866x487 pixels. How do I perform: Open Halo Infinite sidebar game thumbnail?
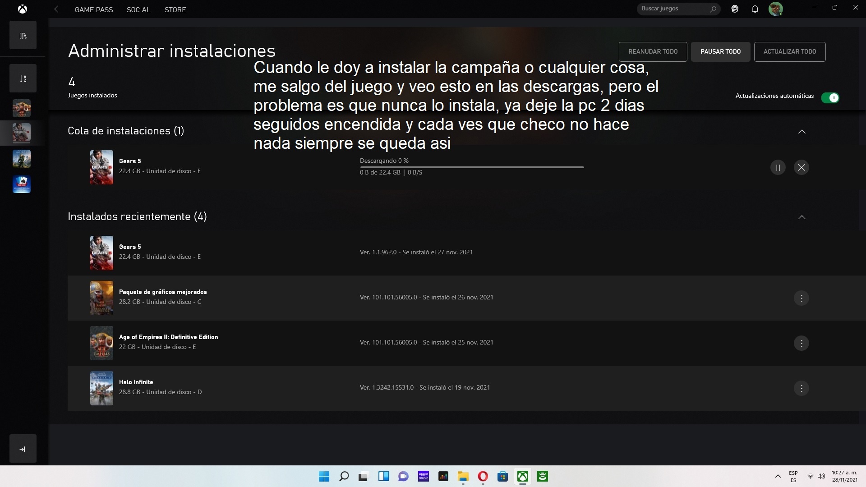pos(22,159)
